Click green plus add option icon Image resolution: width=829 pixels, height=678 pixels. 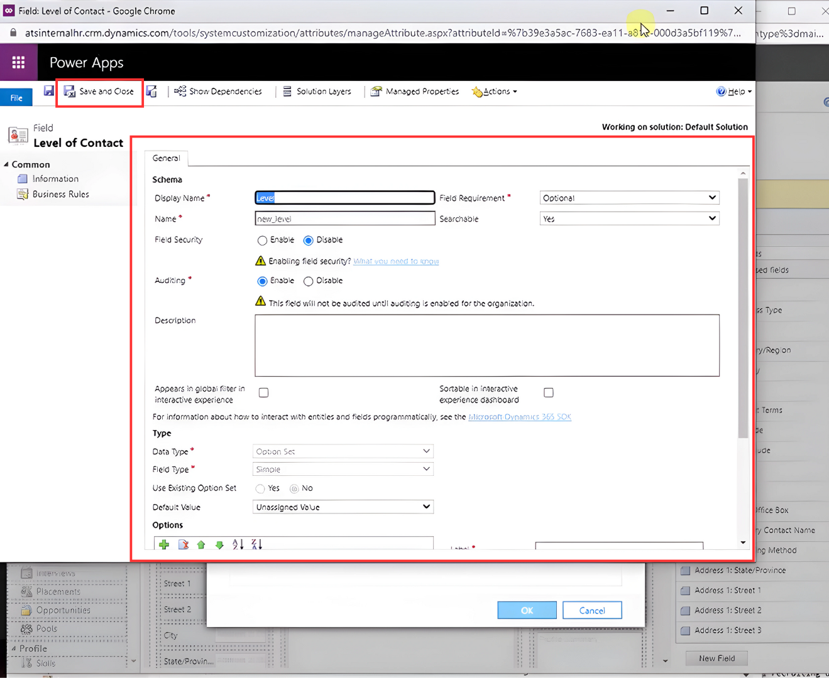point(164,545)
